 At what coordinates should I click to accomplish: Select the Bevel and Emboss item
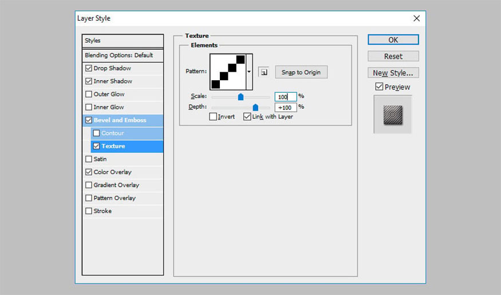120,120
